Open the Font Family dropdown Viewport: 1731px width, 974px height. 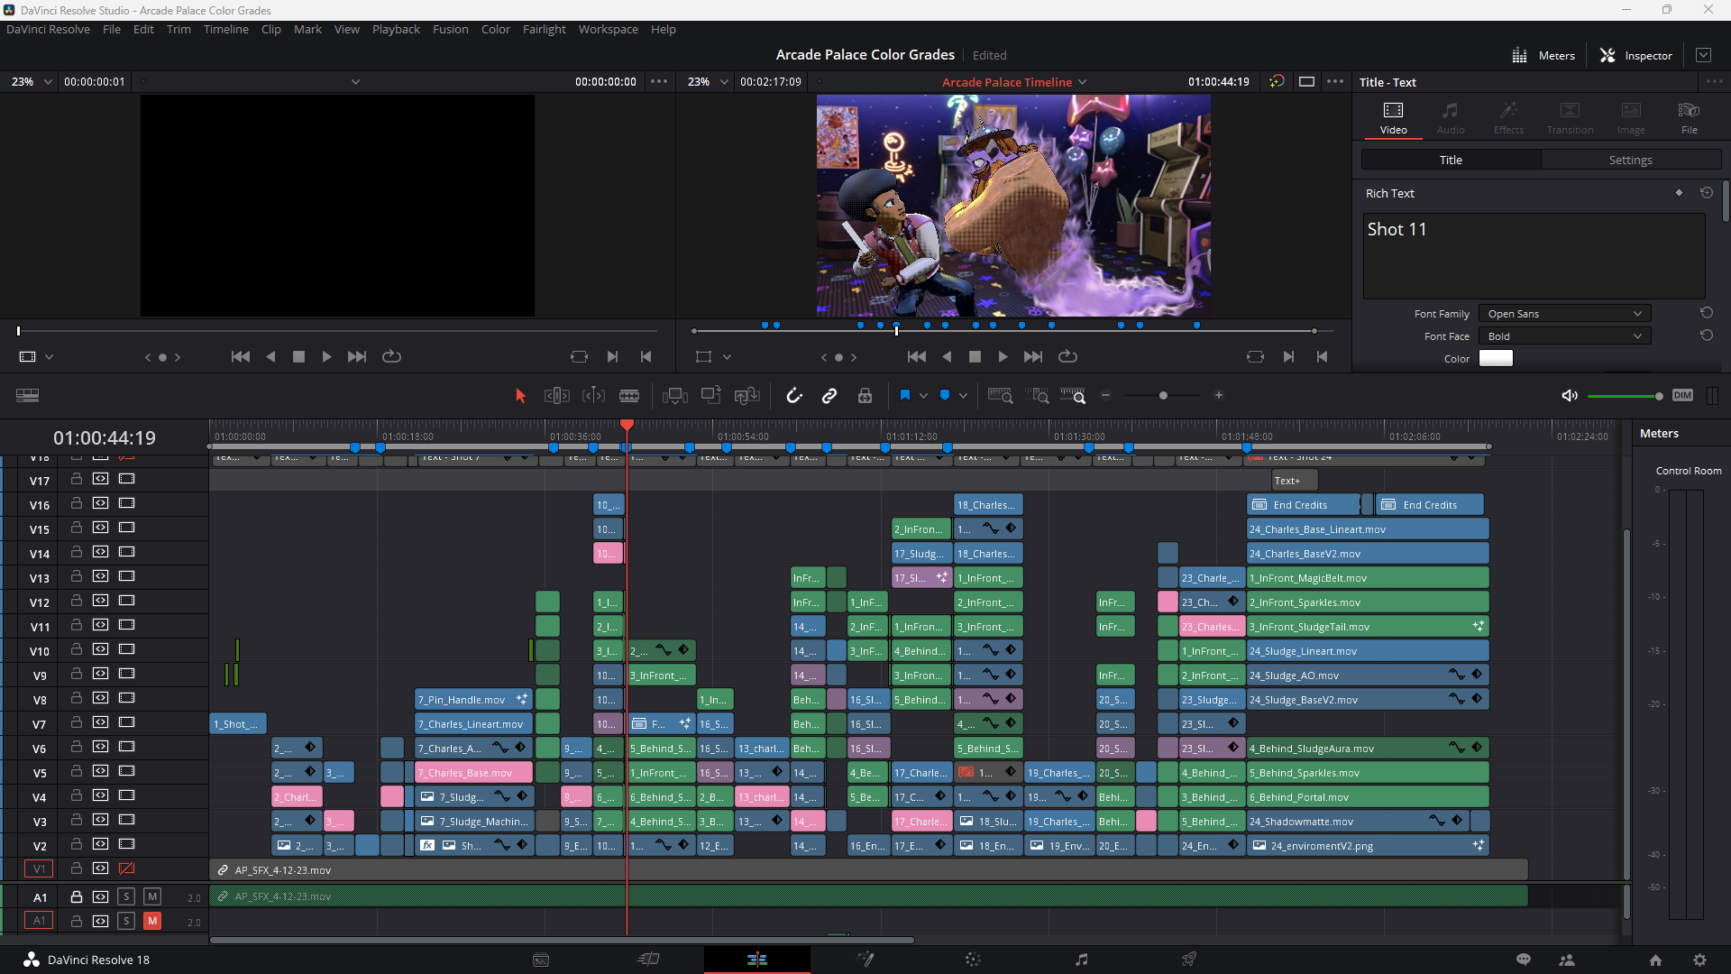click(x=1564, y=314)
